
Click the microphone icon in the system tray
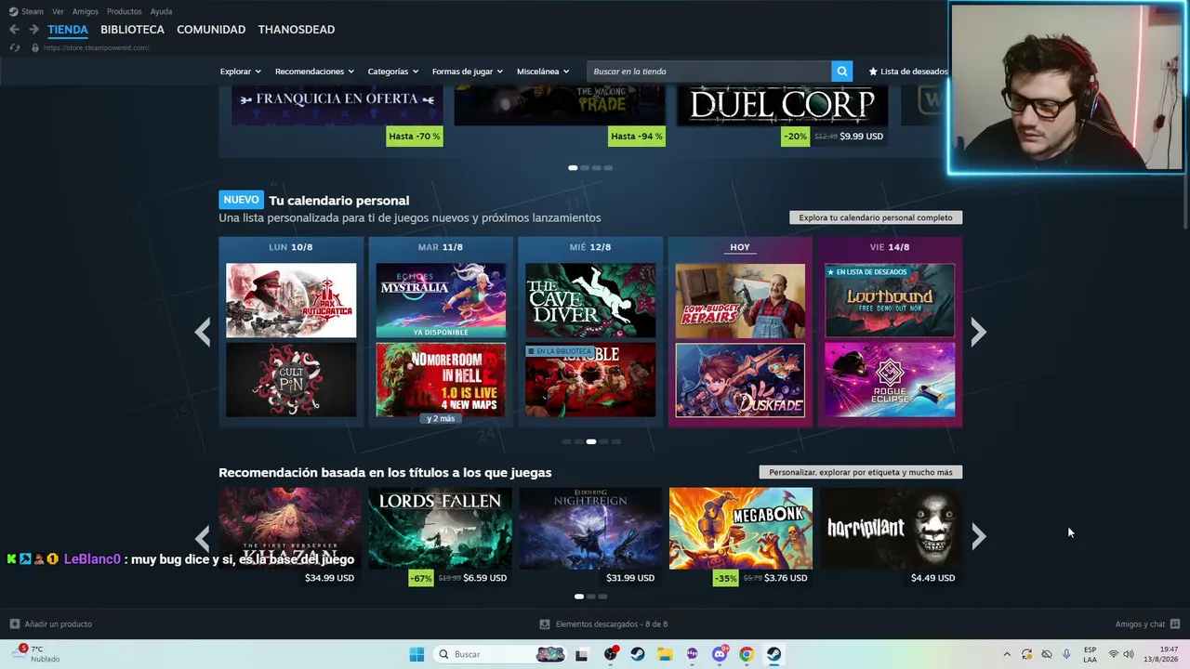(x=1066, y=654)
